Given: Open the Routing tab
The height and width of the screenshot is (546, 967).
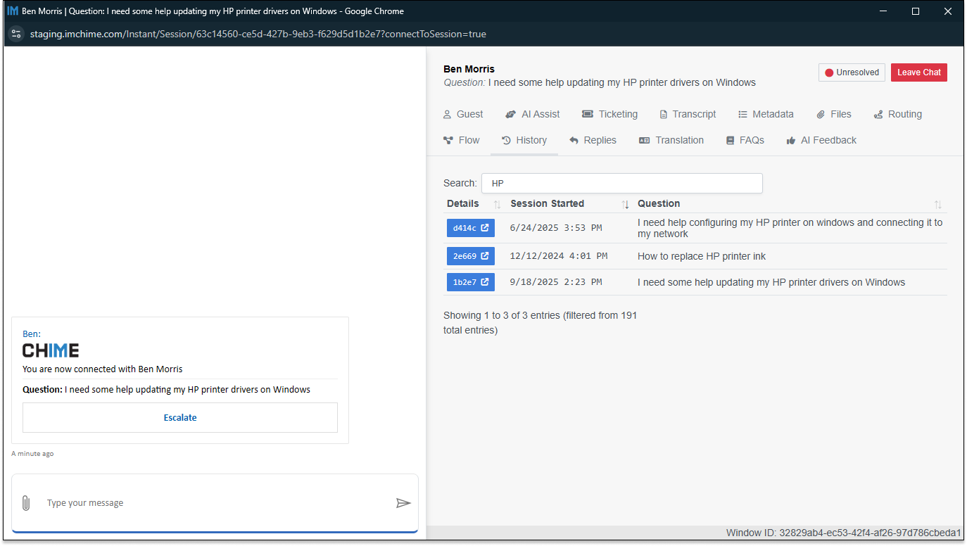Looking at the screenshot, I should [x=897, y=115].
